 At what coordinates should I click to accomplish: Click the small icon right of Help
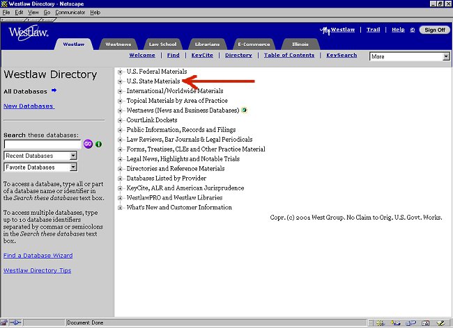pos(413,30)
